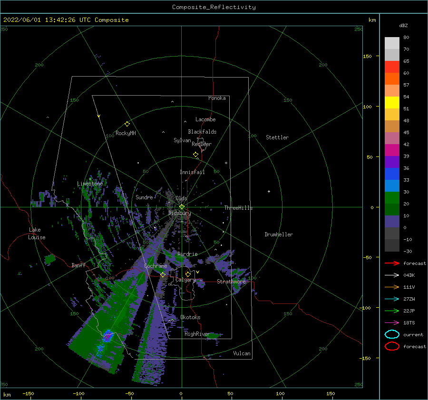The image size is (428, 400).
Task: Click the cyan current ellipse icon
Action: [392, 334]
